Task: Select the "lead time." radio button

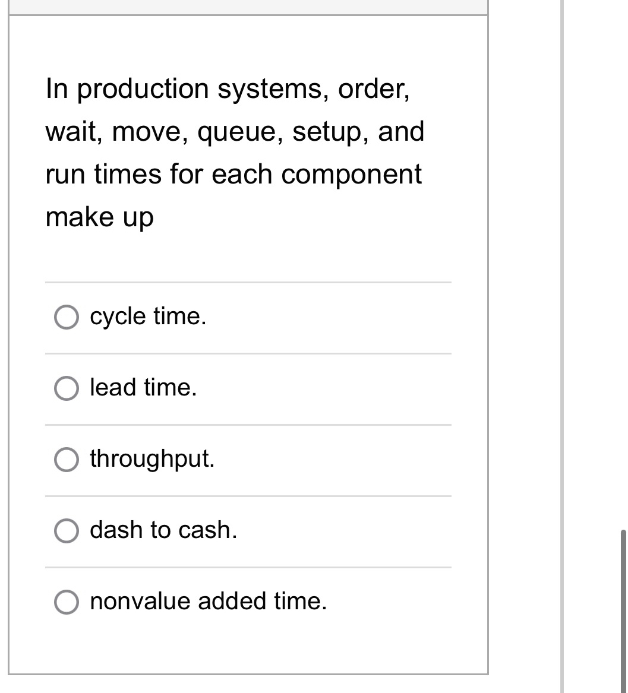Action: tap(67, 388)
